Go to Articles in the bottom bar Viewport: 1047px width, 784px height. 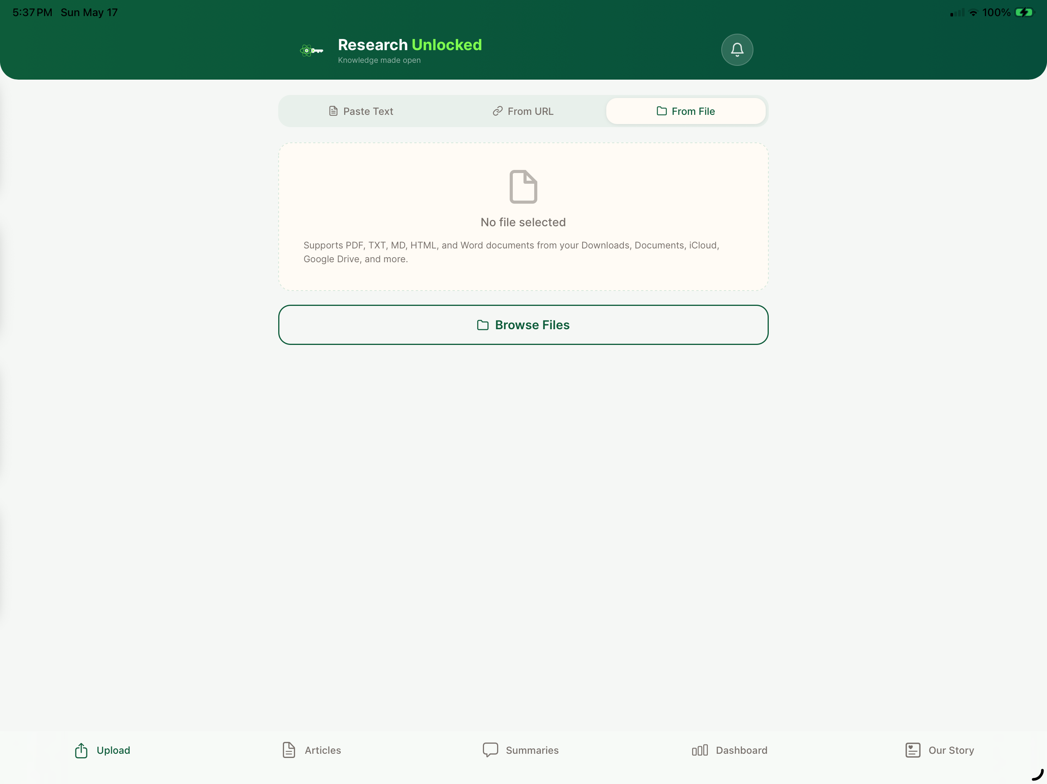click(312, 750)
